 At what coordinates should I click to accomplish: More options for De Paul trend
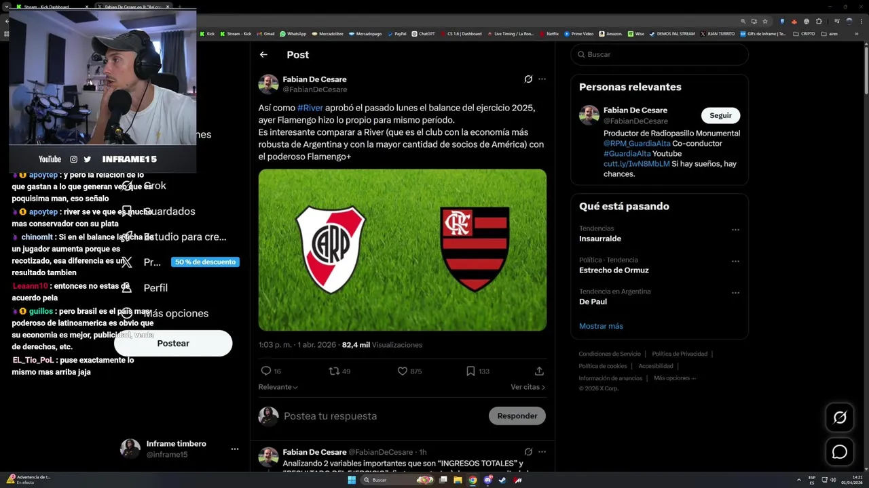pyautogui.click(x=735, y=293)
